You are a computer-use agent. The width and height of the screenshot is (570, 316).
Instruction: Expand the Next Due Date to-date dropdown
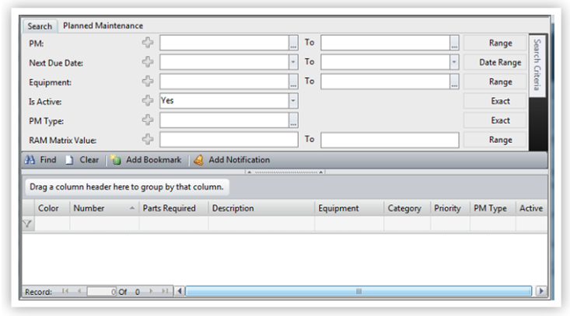tap(454, 62)
